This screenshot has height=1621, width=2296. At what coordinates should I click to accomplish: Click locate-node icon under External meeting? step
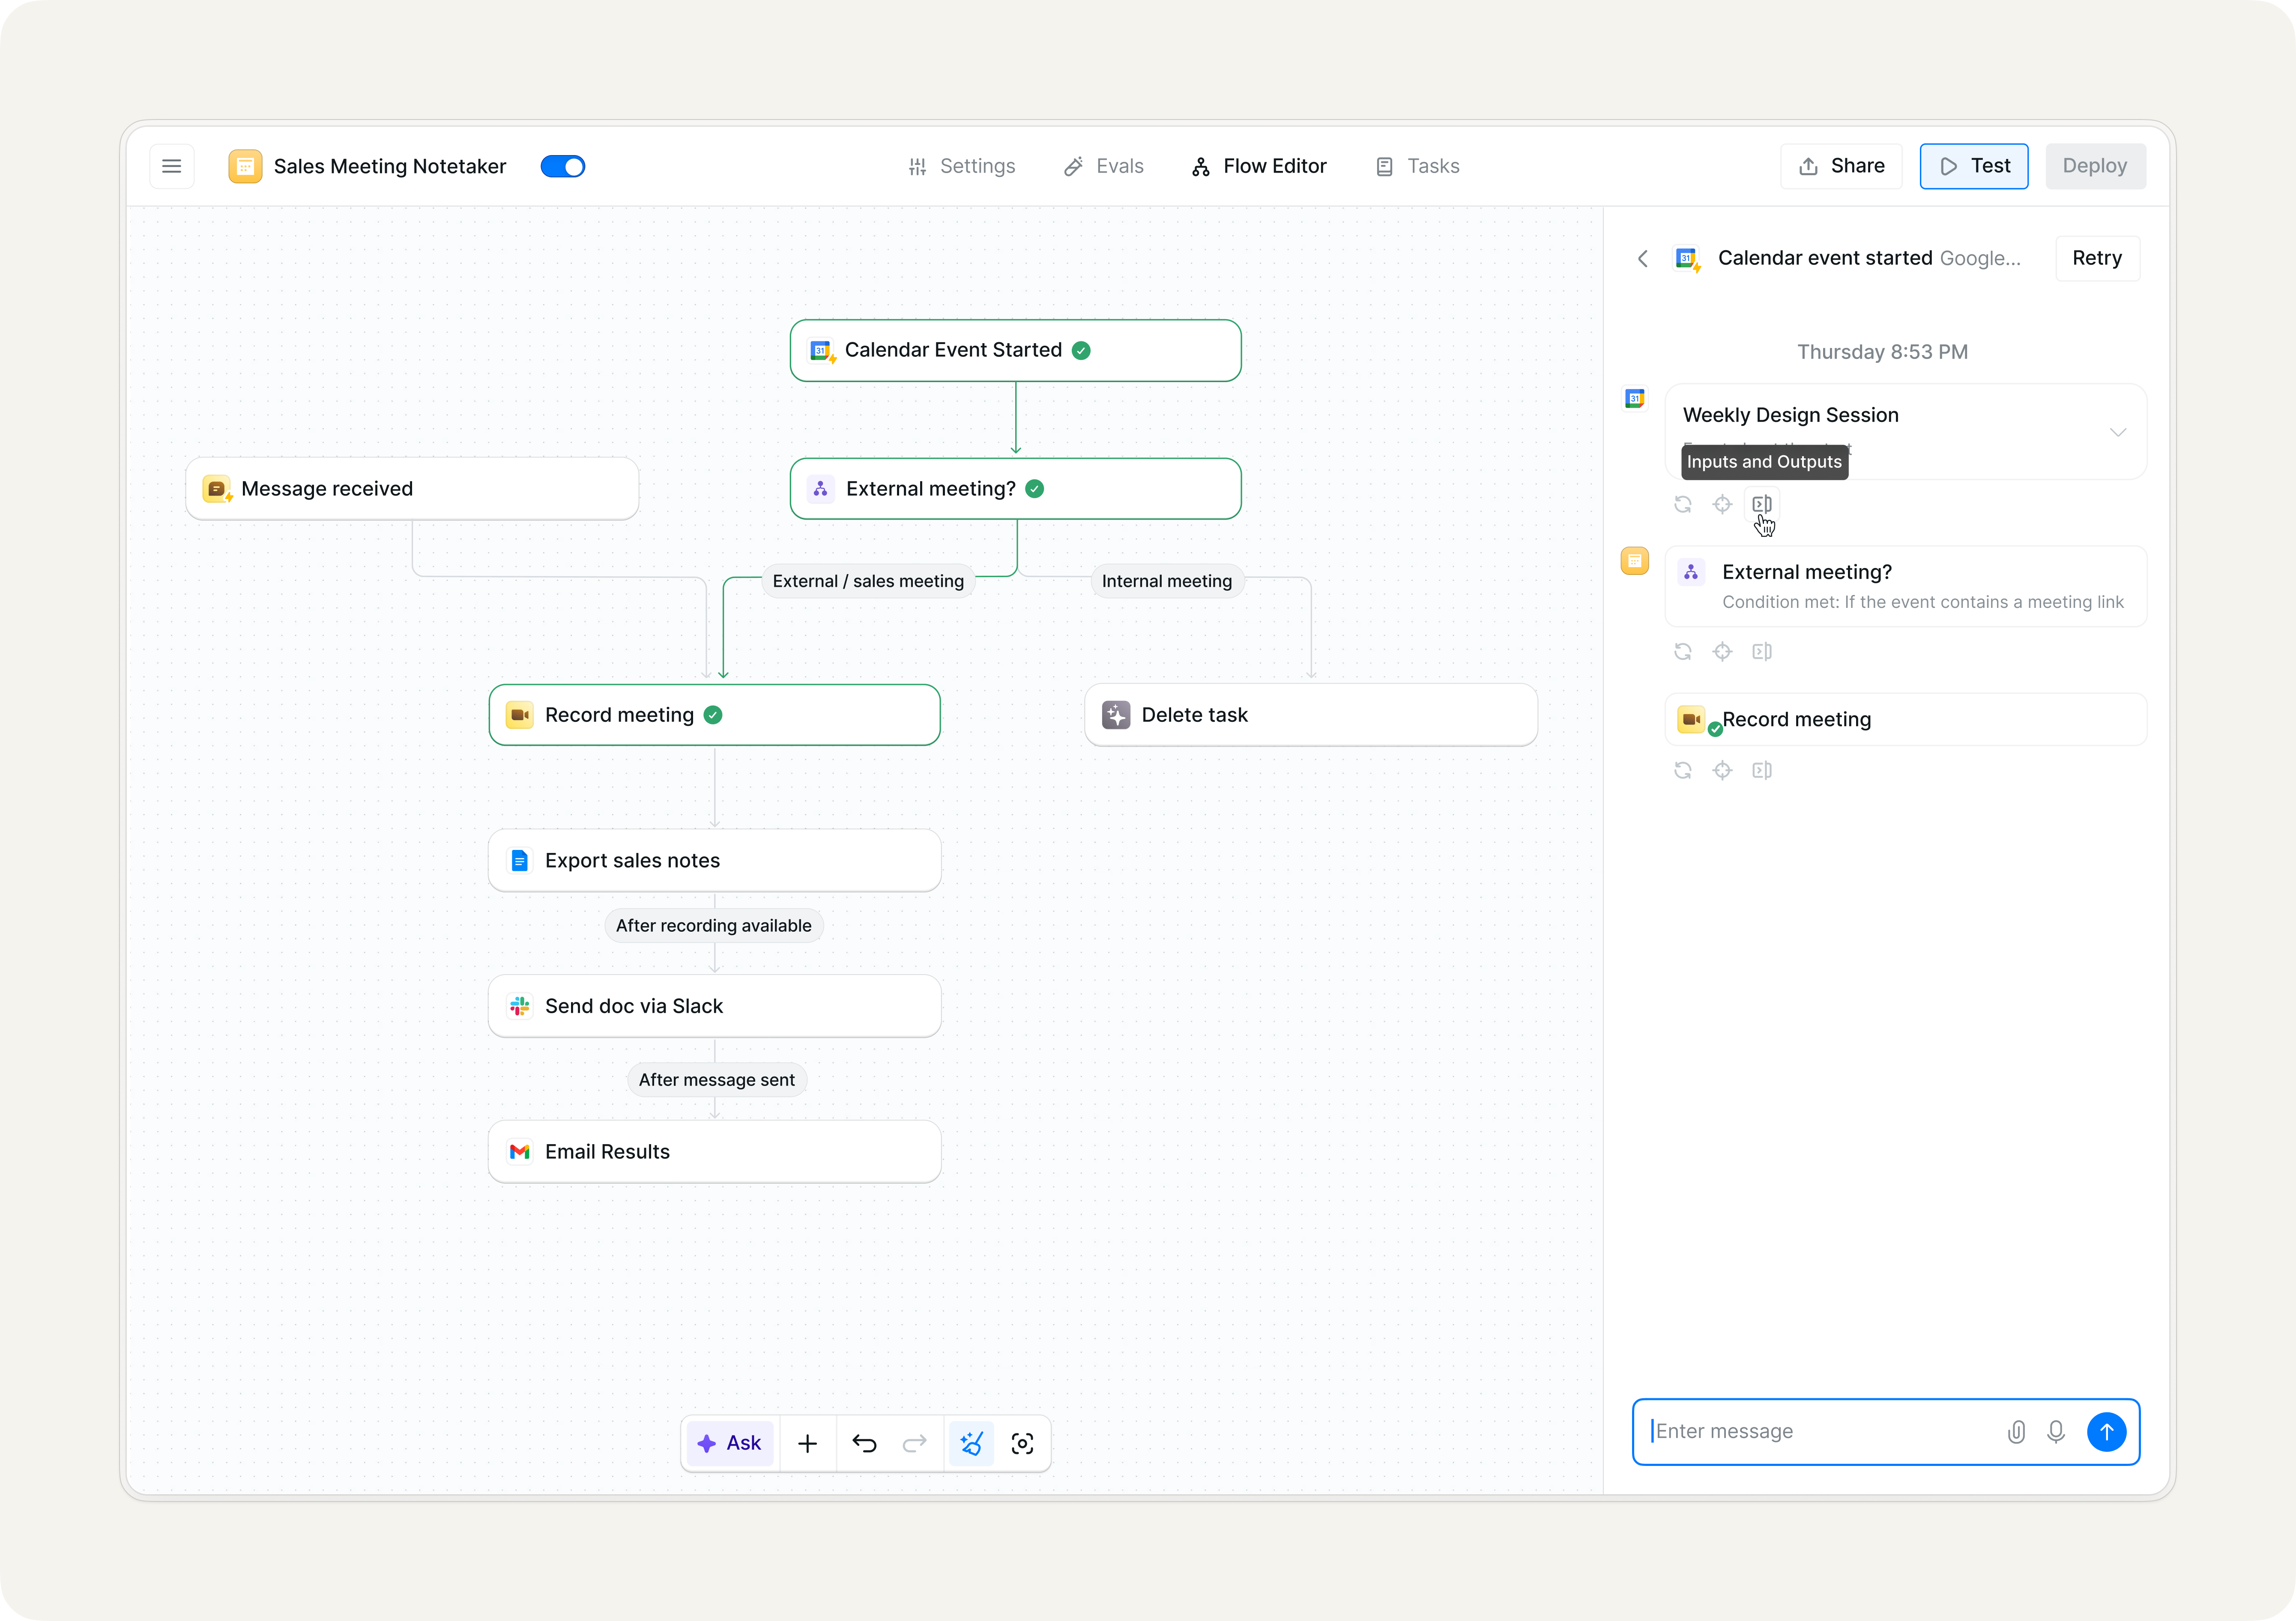(1722, 652)
